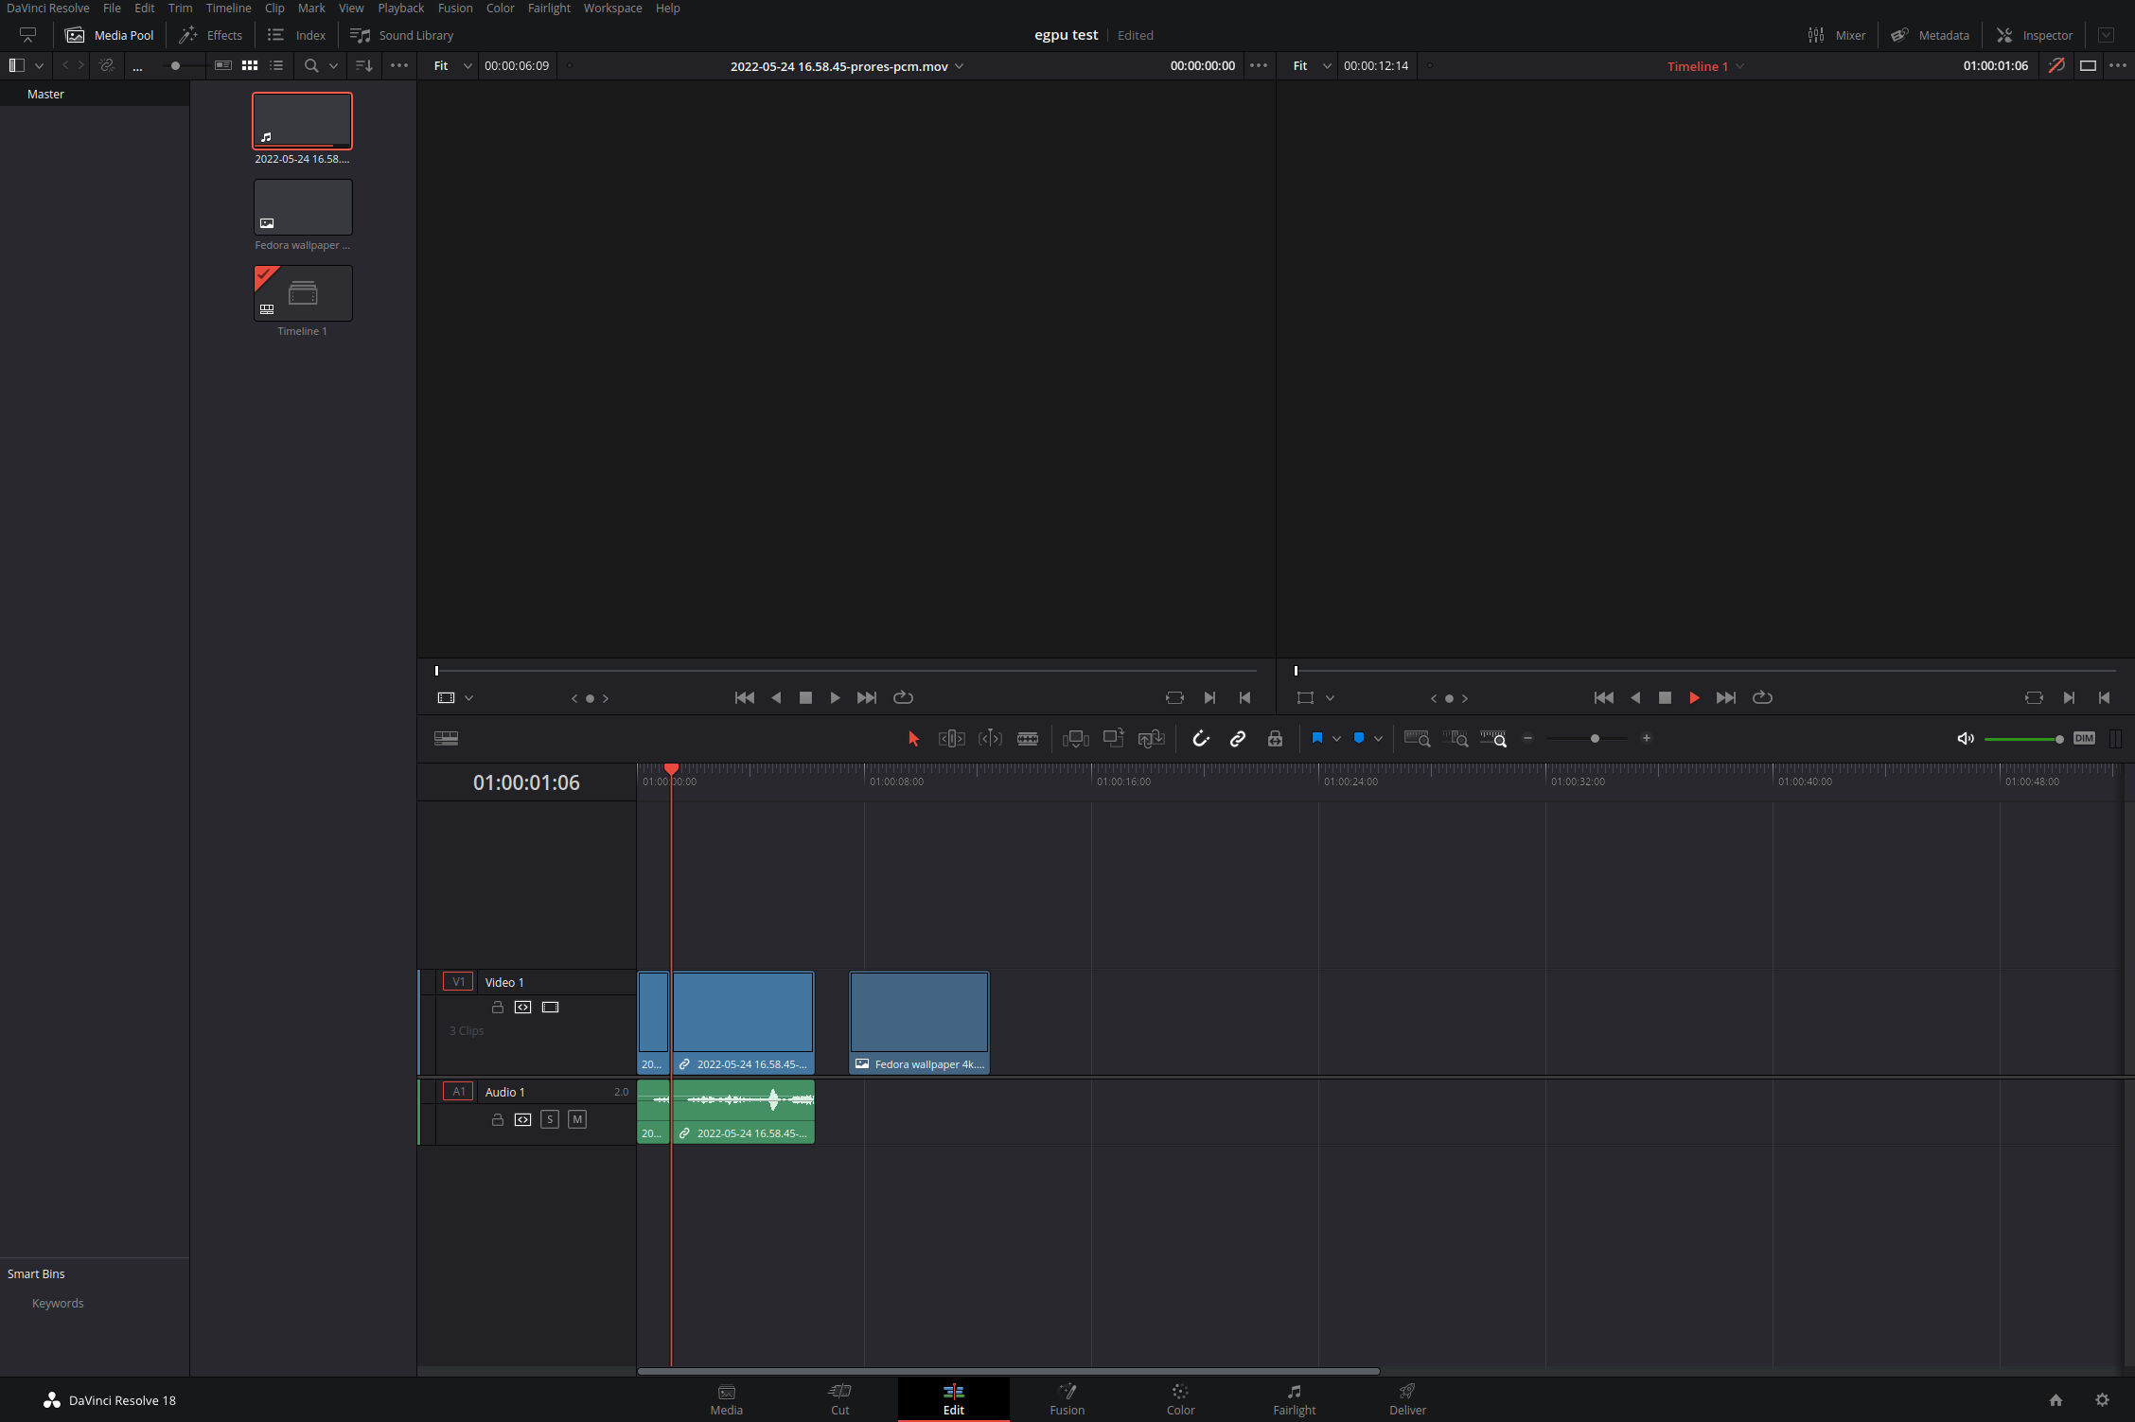Image resolution: width=2135 pixels, height=1422 pixels.
Task: Select the Blade Edit Mode tool
Action: click(1028, 739)
